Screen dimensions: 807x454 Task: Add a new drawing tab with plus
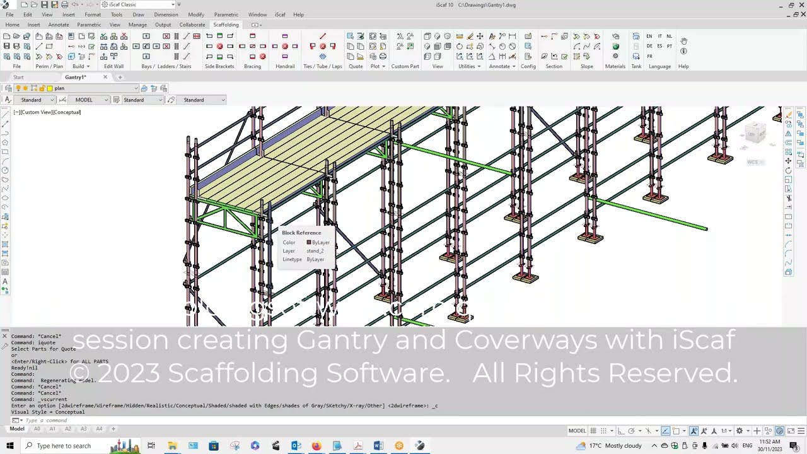120,77
